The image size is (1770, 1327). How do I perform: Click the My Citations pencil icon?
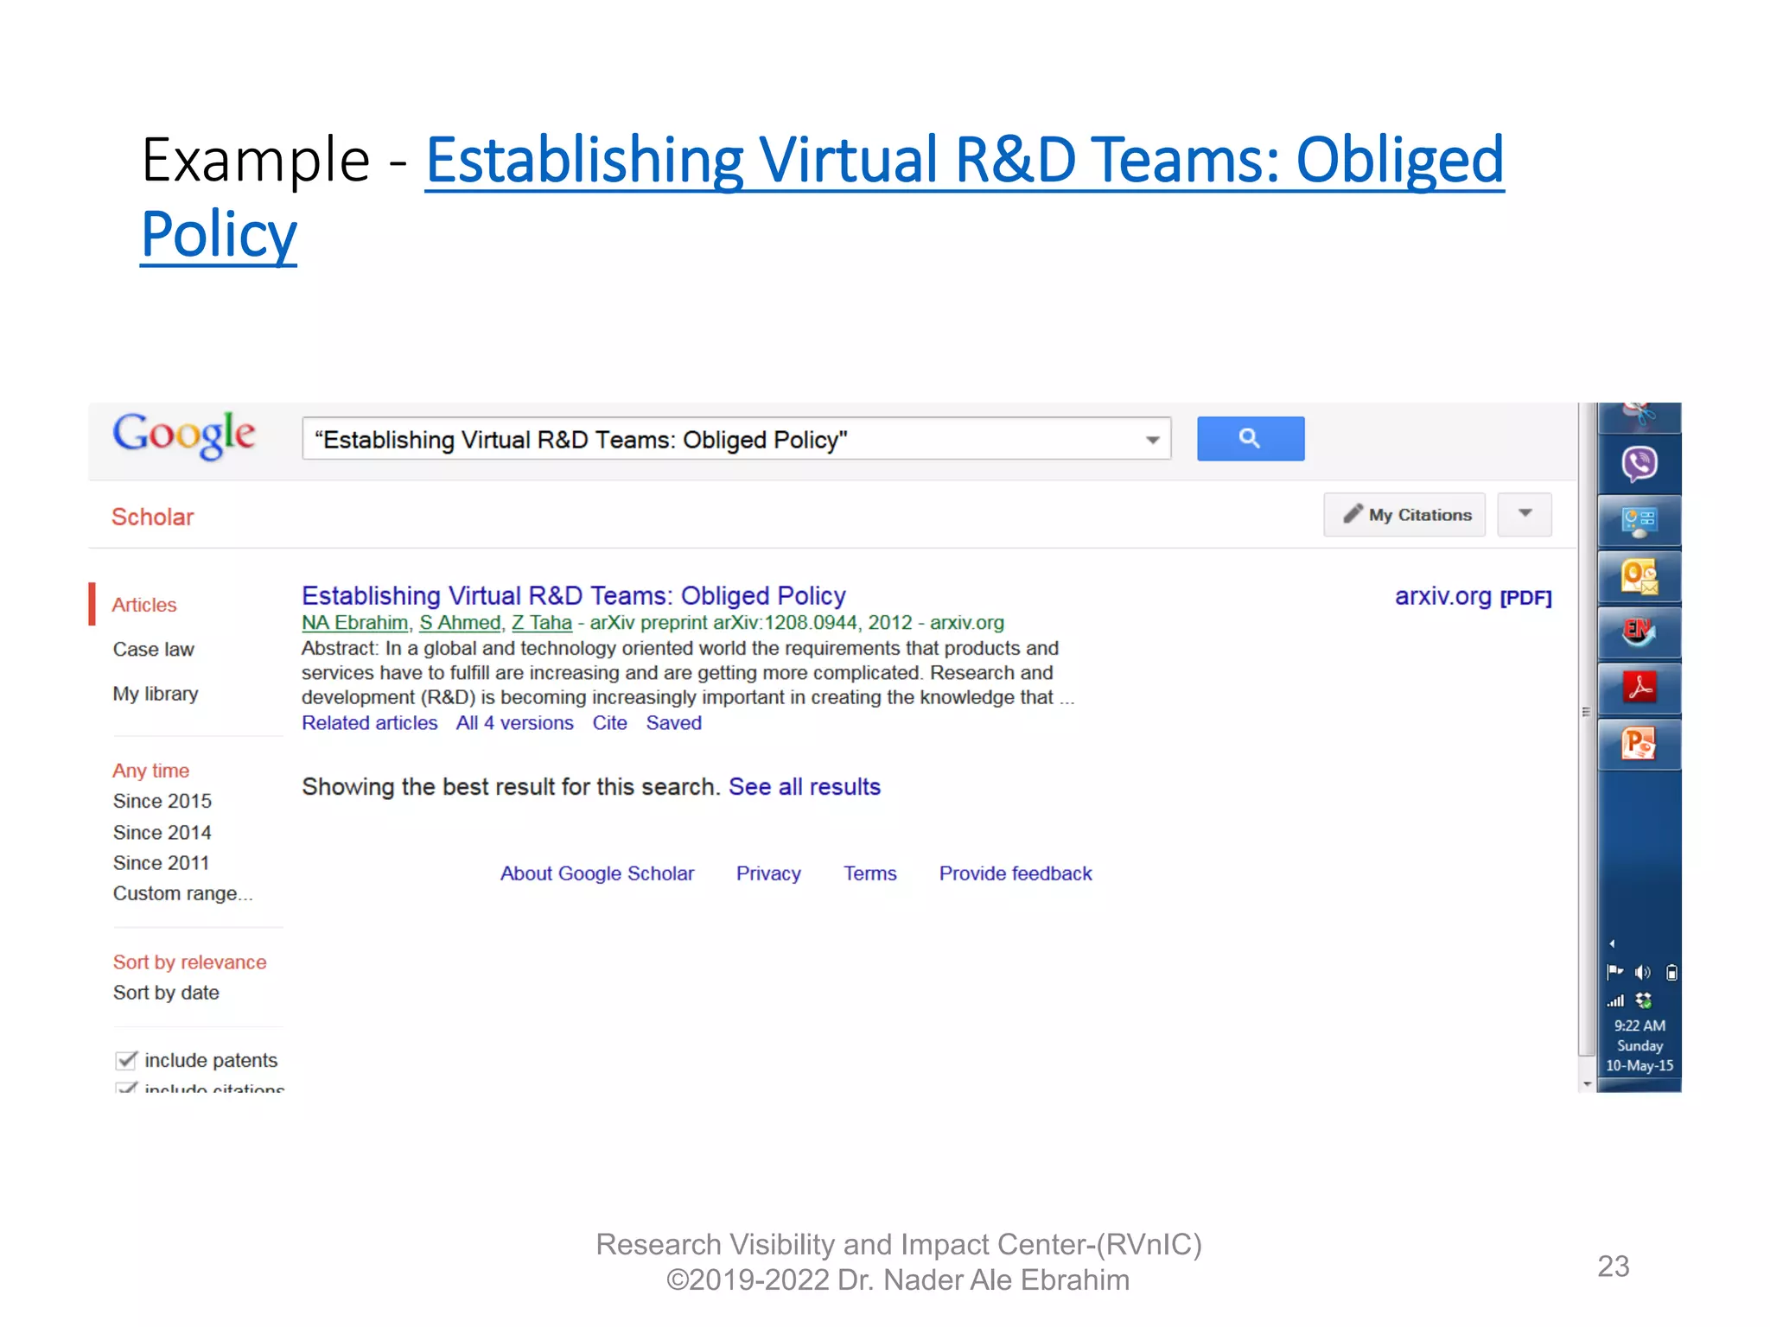[x=1353, y=514]
